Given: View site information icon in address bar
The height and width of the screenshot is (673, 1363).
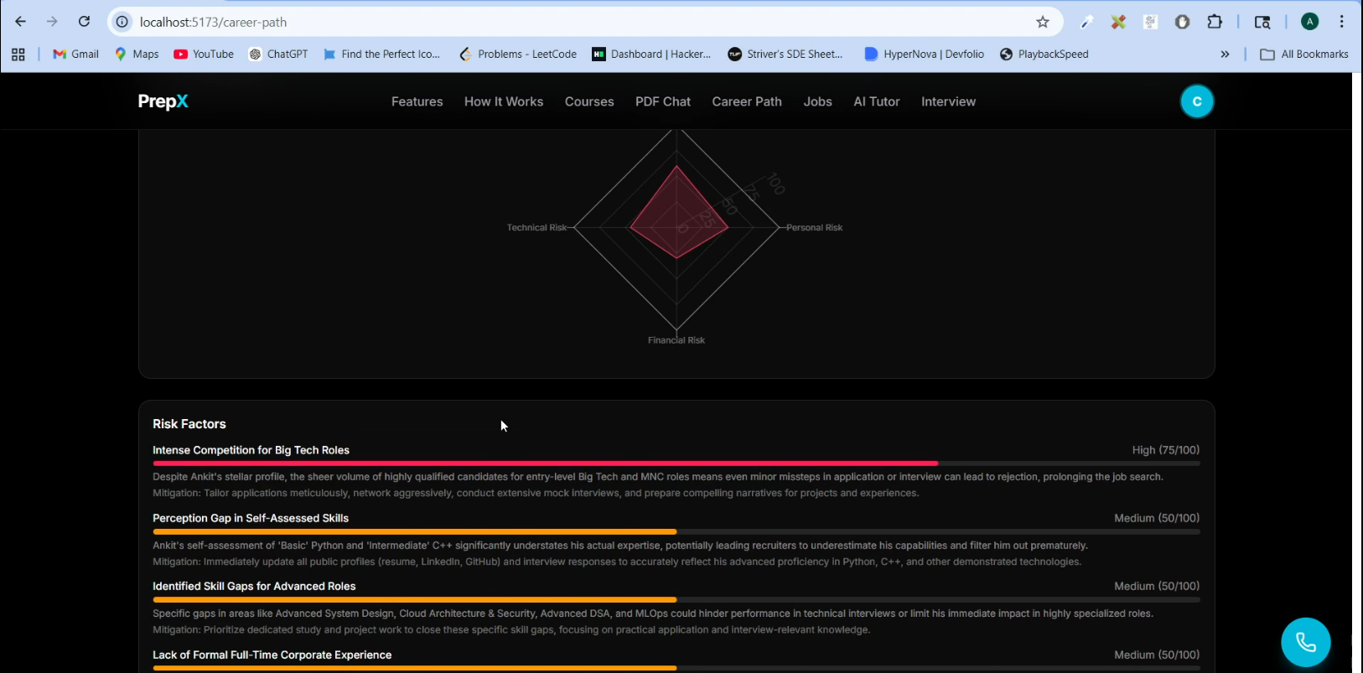Looking at the screenshot, I should 122,22.
